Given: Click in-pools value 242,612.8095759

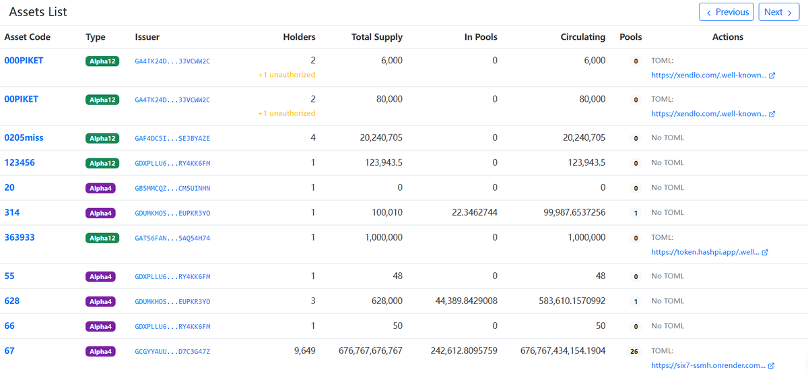Looking at the screenshot, I should point(465,350).
